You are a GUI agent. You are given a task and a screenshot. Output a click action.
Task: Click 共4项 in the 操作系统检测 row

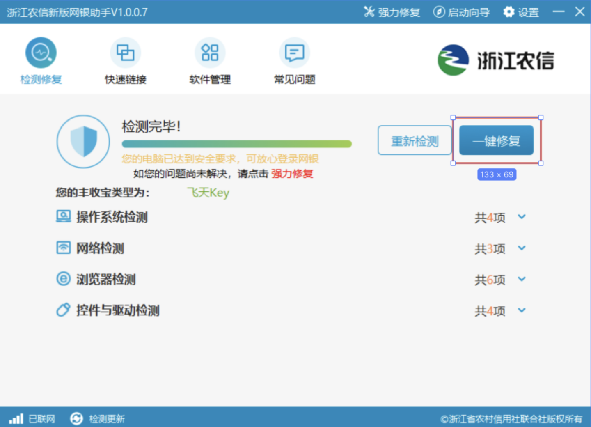[x=490, y=217]
